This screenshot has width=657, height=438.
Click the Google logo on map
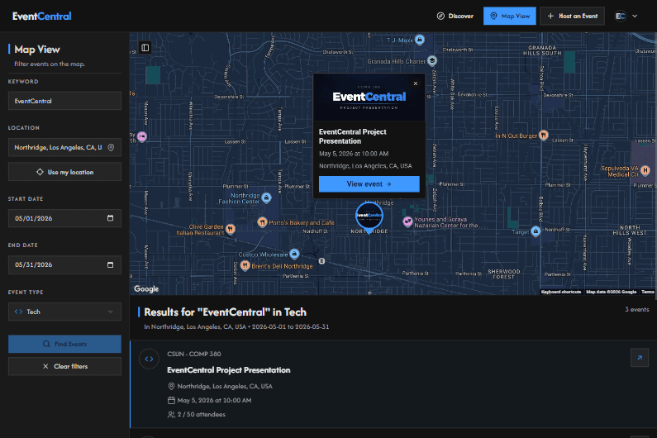(x=146, y=288)
